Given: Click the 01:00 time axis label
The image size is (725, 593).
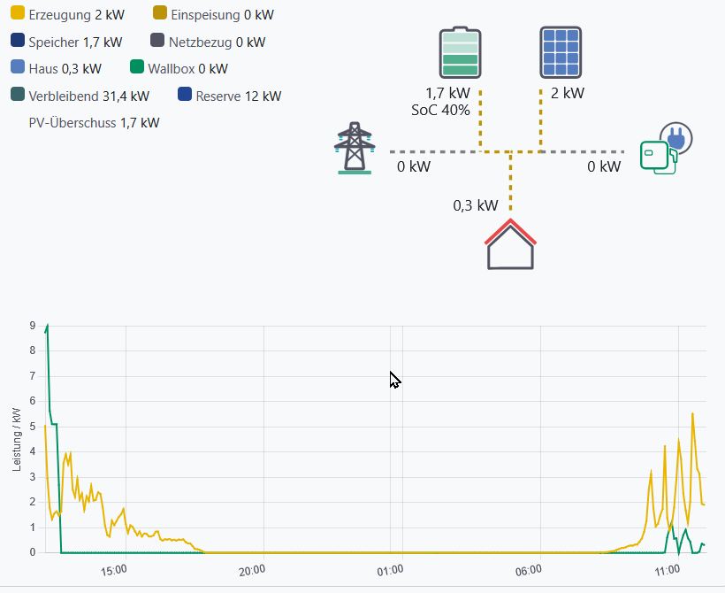Looking at the screenshot, I should pyautogui.click(x=390, y=569).
